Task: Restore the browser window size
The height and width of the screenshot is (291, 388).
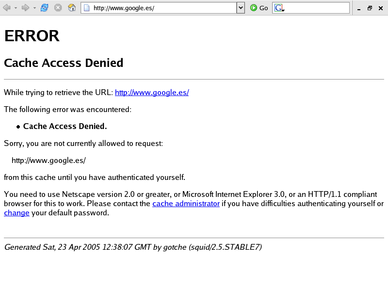Action: coord(370,8)
